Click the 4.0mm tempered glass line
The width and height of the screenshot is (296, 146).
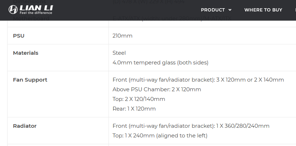(x=161, y=63)
